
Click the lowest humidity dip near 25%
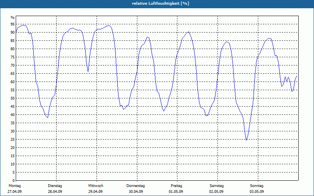click(246, 140)
